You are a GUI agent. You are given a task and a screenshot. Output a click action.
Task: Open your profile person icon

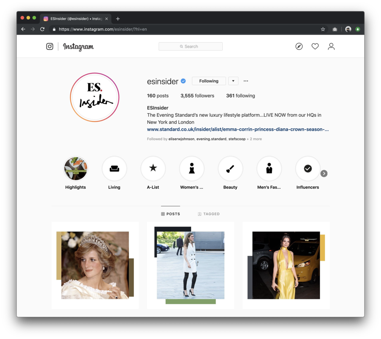331,46
